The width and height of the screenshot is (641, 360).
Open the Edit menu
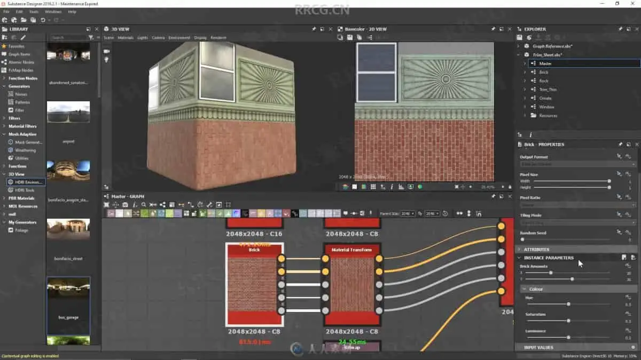pyautogui.click(x=19, y=11)
